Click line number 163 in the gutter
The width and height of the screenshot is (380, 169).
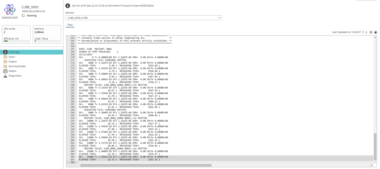[72, 38]
